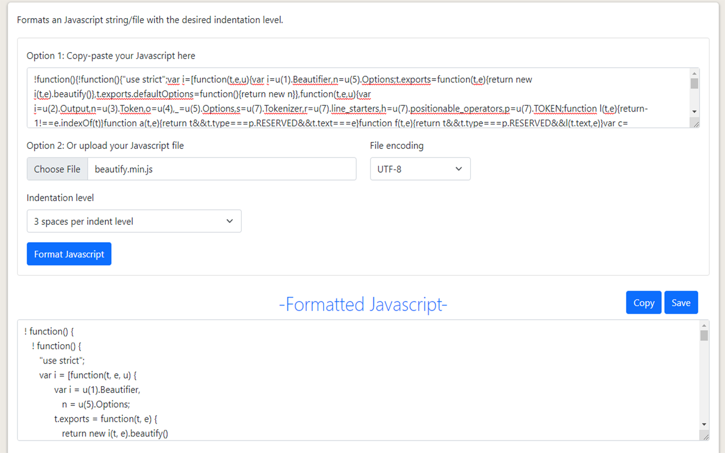Copy the formatted JavaScript output
The height and width of the screenshot is (453, 725).
click(x=643, y=302)
